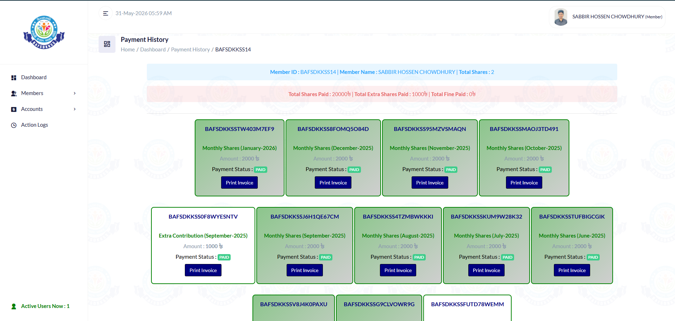Click PAID badge on June-2025 card

593,257
